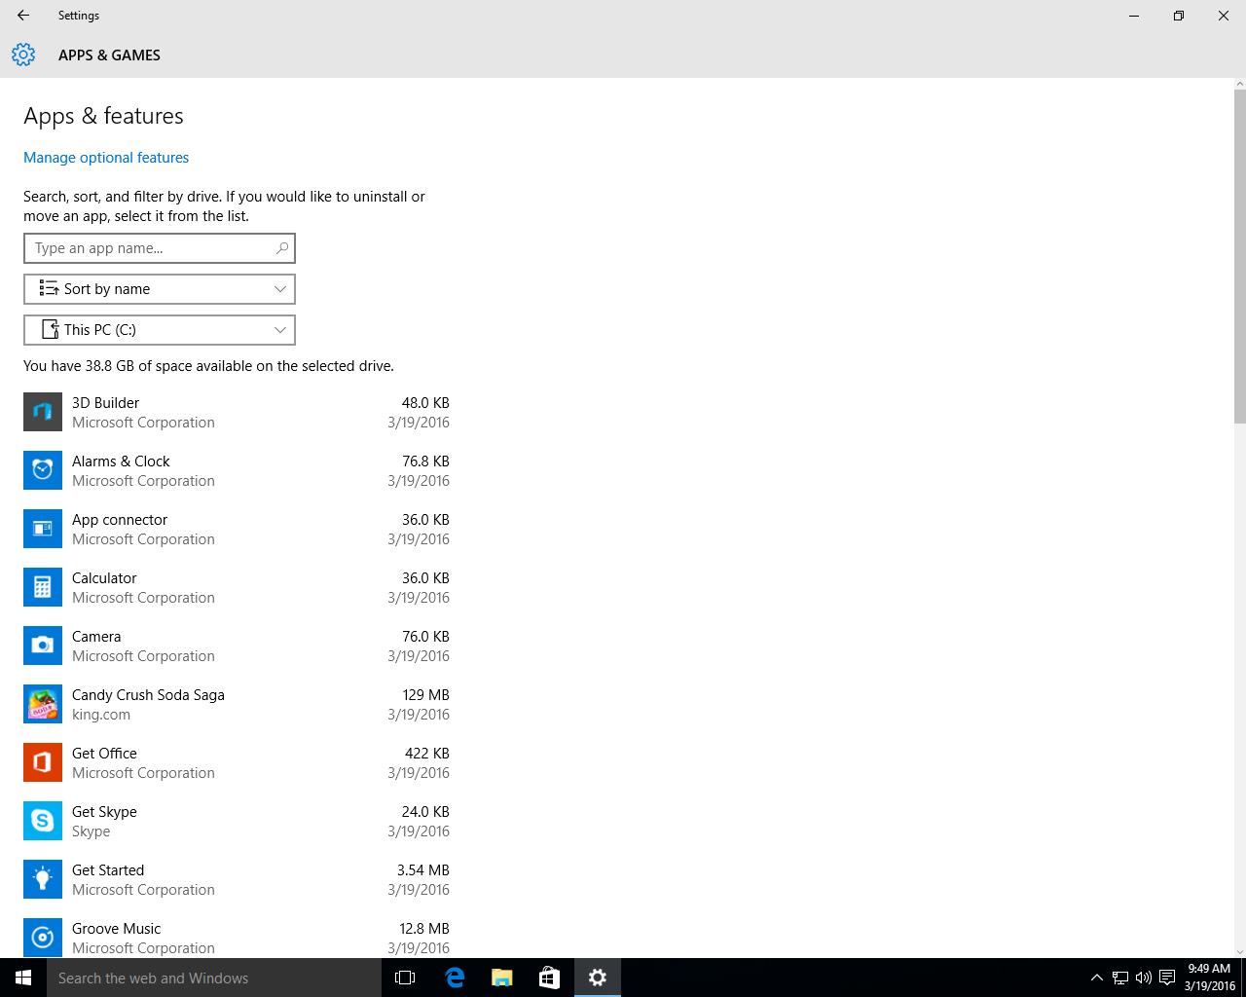Viewport: 1246px width, 997px height.
Task: Select the Alarms & Clock entry name
Action: [x=121, y=461]
